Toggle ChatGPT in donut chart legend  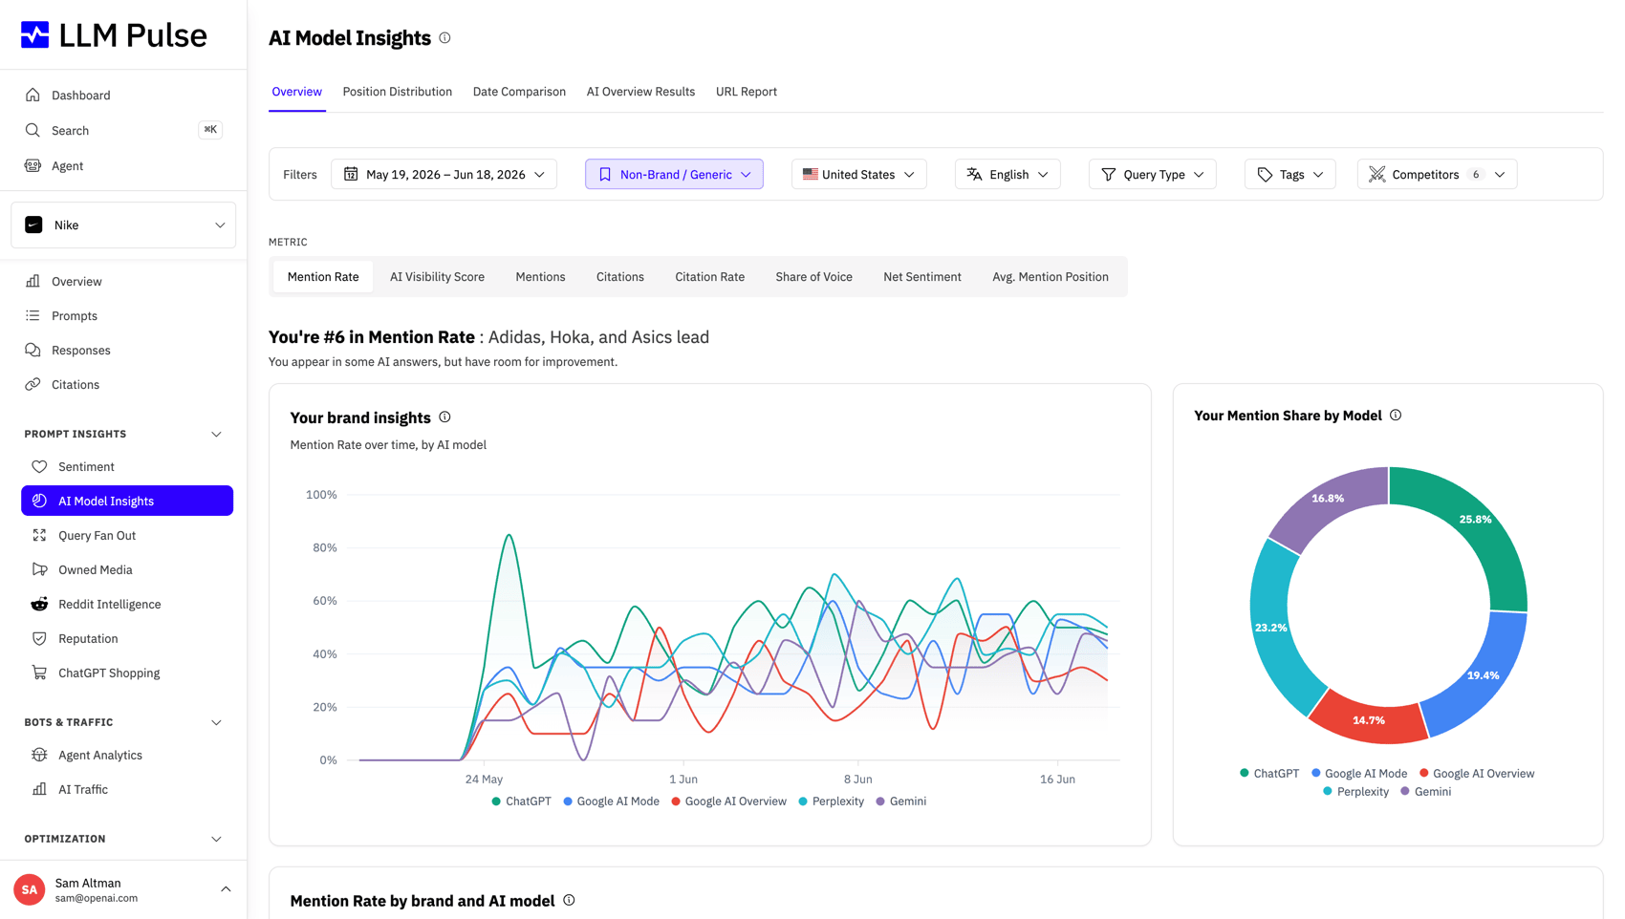1269,774
